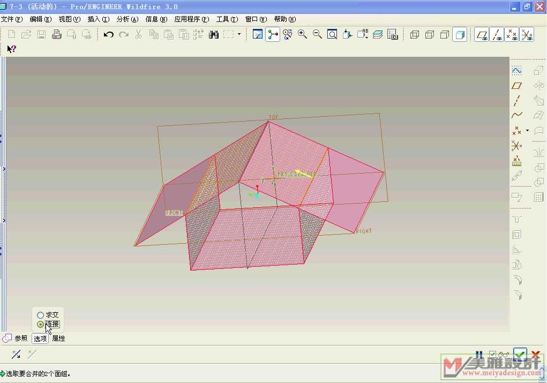Click the zoom in magnifier icon

[x=302, y=35]
